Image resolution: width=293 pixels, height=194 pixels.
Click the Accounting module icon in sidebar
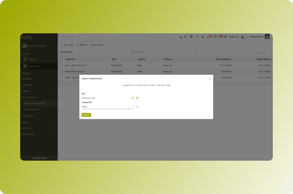coord(25,66)
